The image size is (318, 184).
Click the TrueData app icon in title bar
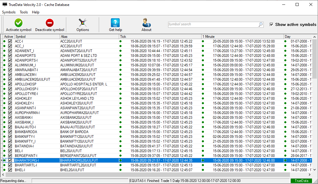(5, 4)
